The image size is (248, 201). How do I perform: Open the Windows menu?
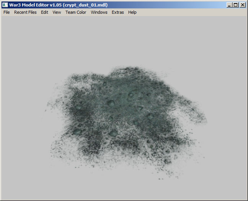99,12
